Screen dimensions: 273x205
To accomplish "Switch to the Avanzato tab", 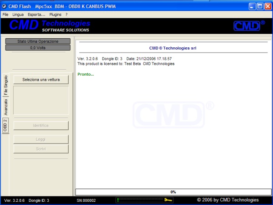I will [x=6, y=107].
